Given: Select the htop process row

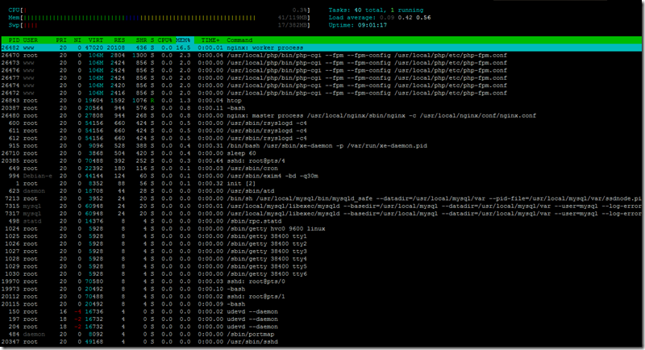Looking at the screenshot, I should [321, 100].
